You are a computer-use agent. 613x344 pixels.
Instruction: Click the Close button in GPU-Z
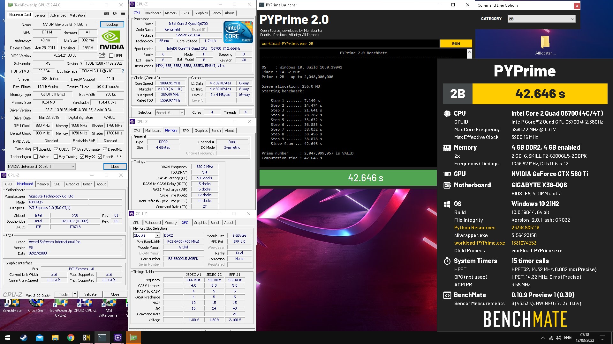tap(115, 166)
